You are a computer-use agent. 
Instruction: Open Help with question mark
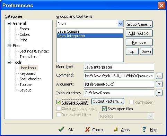150,129
